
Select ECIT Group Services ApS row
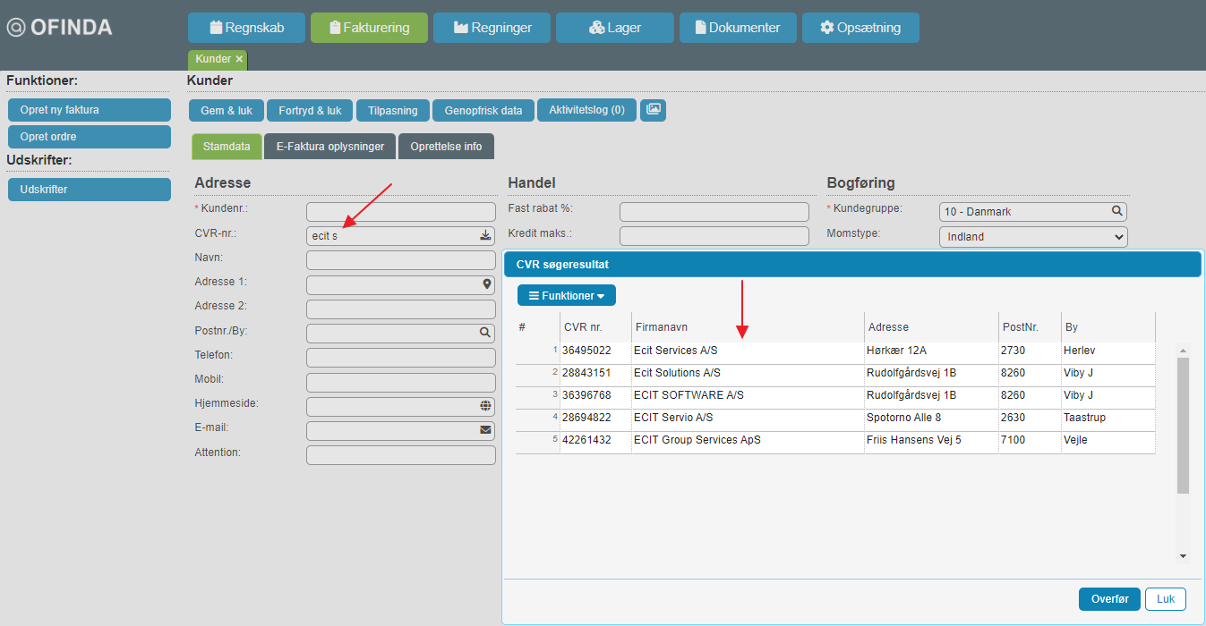835,441
